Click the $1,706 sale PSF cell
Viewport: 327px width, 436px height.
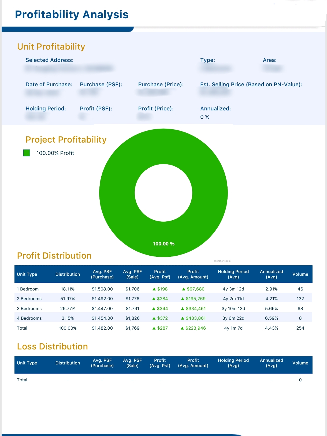point(132,289)
